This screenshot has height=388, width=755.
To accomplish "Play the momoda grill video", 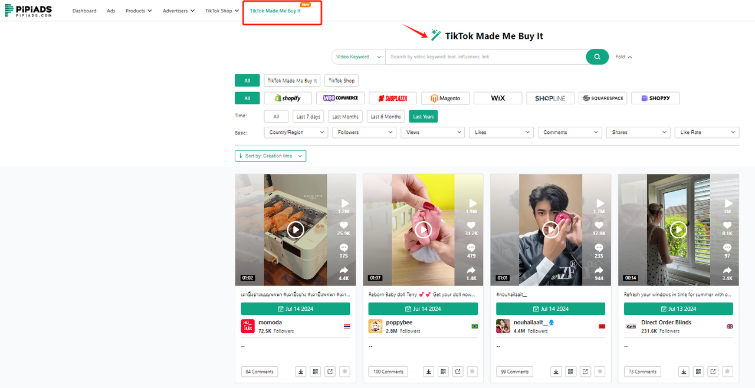I will 296,229.
